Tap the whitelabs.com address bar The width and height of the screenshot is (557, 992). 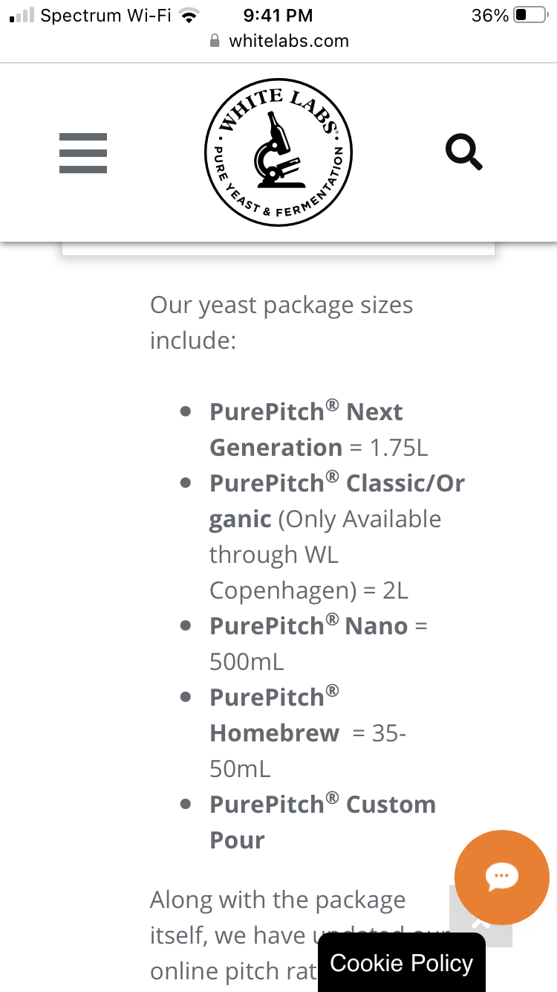279,41
